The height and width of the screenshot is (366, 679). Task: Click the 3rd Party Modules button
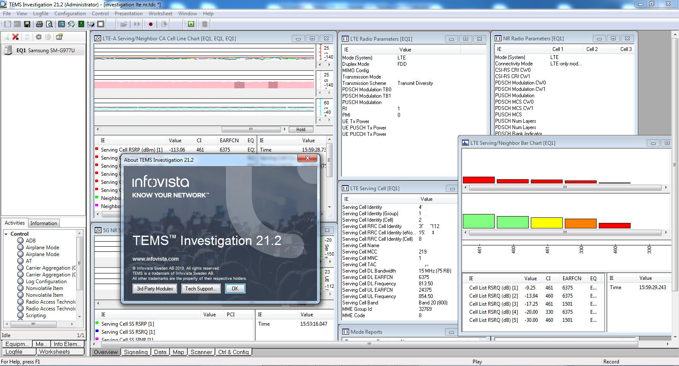coord(155,288)
